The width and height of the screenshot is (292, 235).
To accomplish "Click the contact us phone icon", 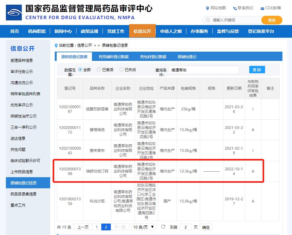I will pos(235,8).
